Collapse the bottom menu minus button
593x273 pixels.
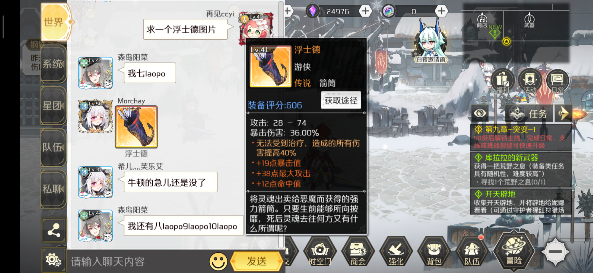pyautogui.click(x=555, y=252)
